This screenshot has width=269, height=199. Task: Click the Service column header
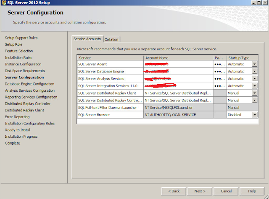pyautogui.click(x=111, y=58)
